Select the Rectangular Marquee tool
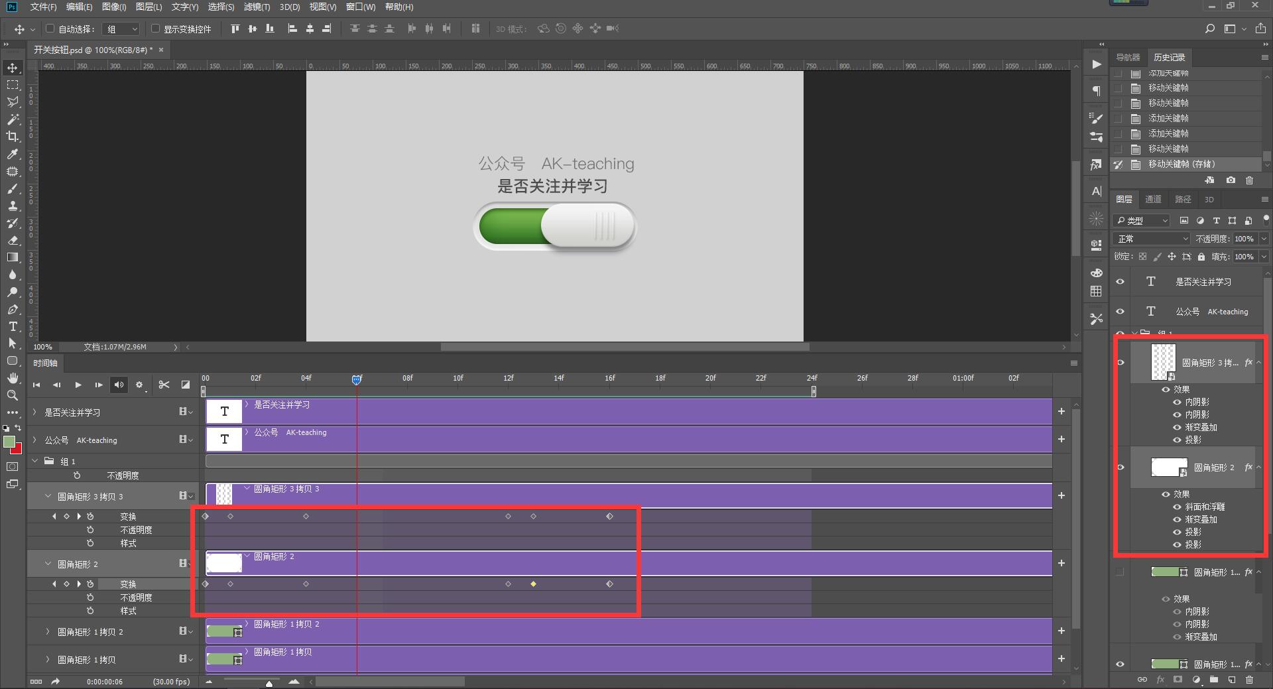 click(13, 85)
